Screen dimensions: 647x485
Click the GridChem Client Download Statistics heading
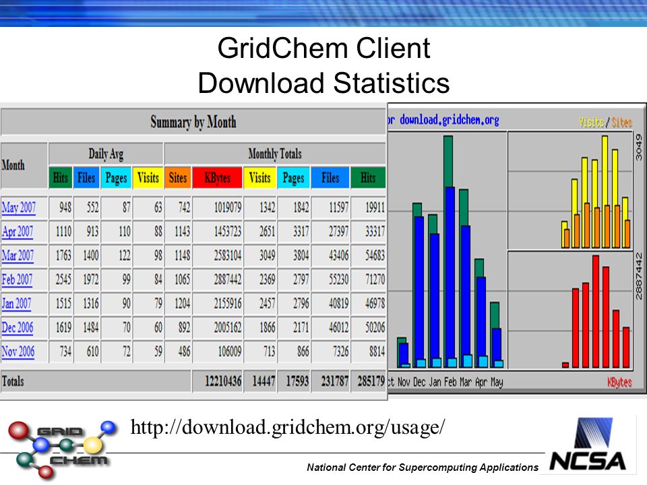click(324, 65)
